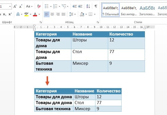The width and height of the screenshot is (167, 115).
Task: Click the Sort A-Z icon
Action: [88, 6]
